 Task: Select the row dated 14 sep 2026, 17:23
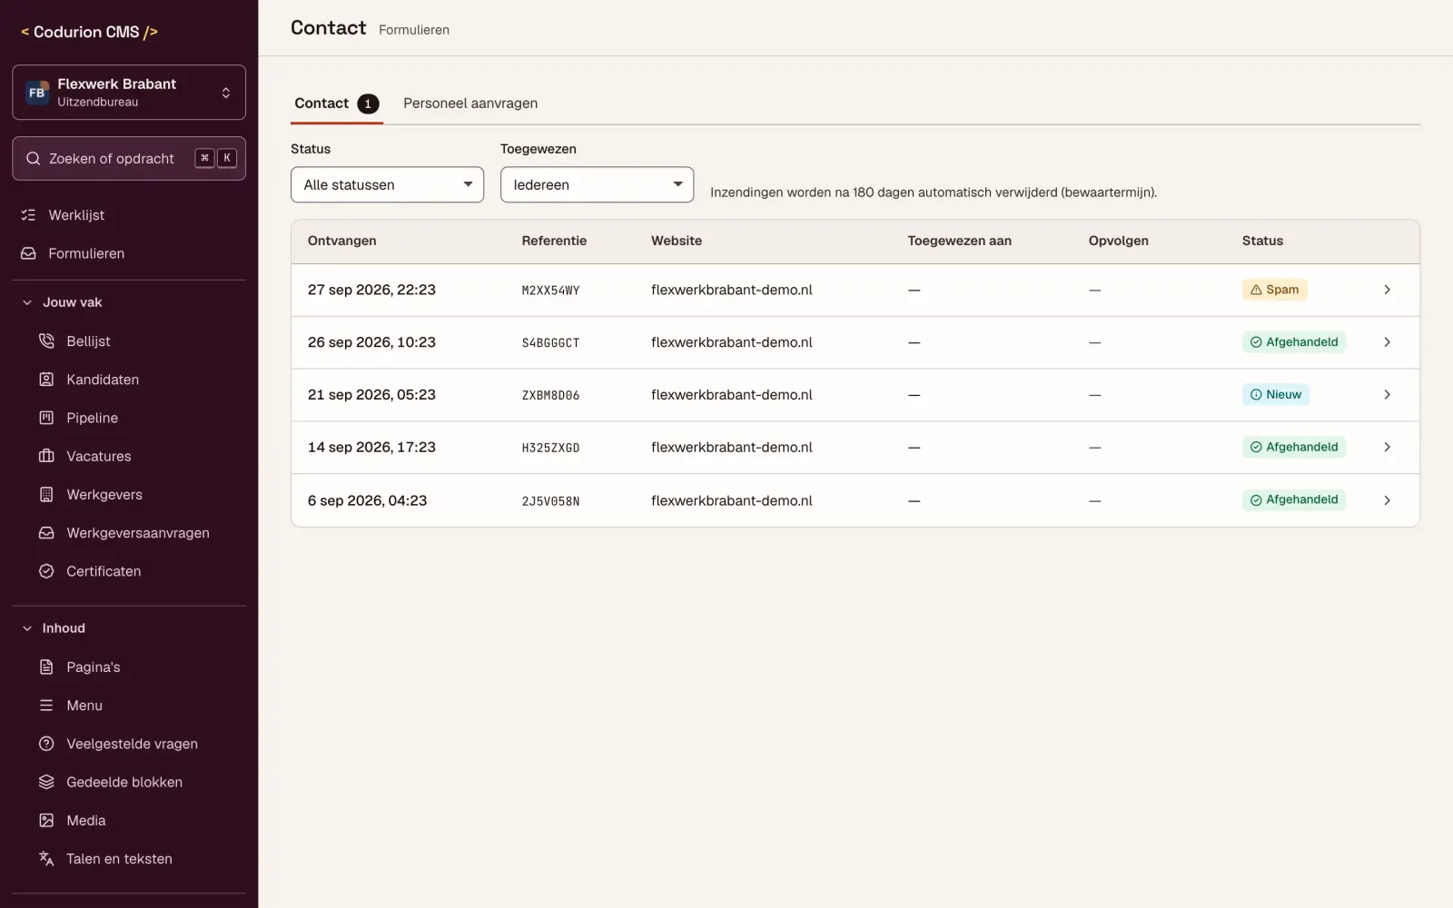point(855,448)
